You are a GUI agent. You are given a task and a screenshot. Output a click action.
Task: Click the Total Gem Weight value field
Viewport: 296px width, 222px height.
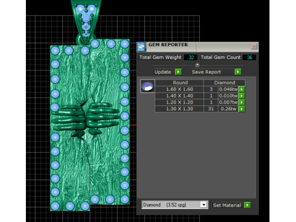pos(191,57)
